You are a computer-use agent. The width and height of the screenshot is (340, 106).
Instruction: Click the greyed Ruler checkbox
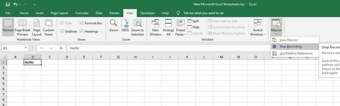(62, 23)
